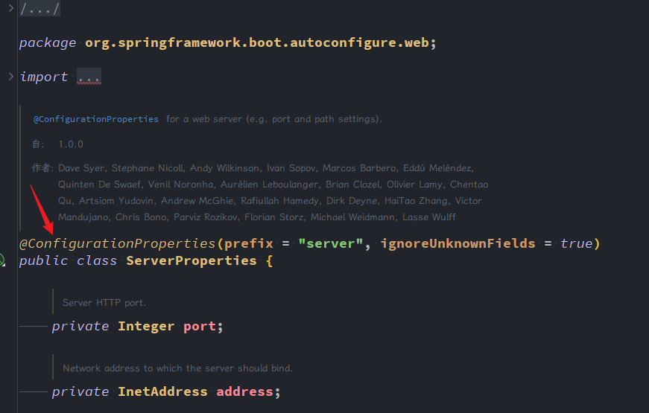Click the 'import' keyword
Screen dimensions: 649x413
click(43, 77)
